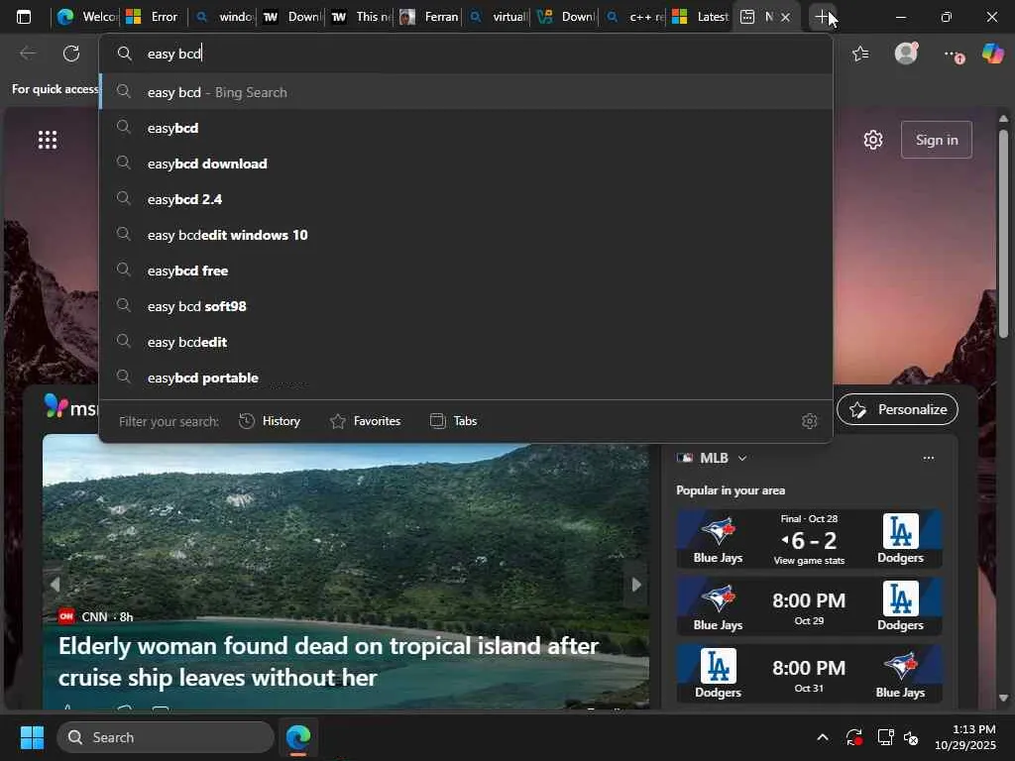Click the address bar input with 'easy bcd'

point(466,54)
